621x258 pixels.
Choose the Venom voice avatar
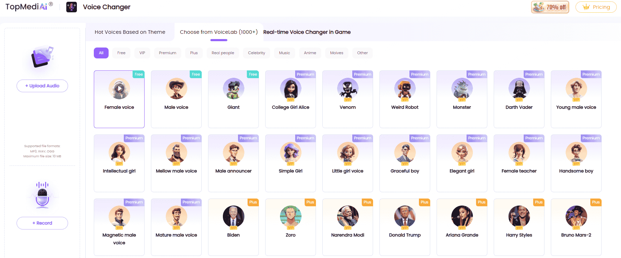(348, 89)
